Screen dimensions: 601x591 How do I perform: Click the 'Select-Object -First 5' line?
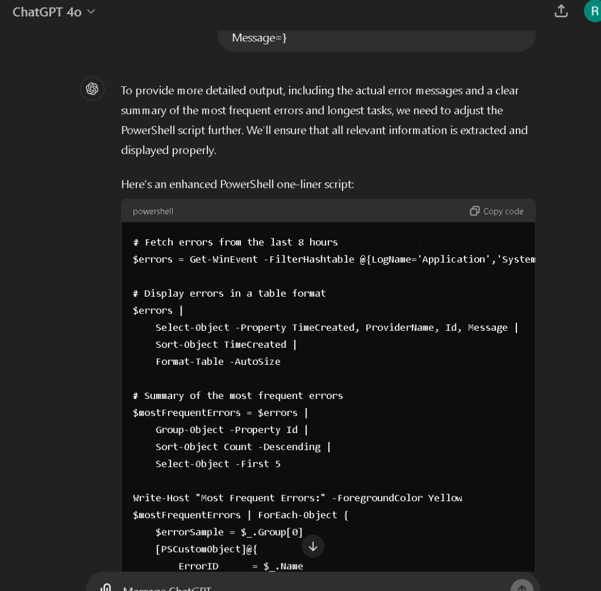pos(218,464)
